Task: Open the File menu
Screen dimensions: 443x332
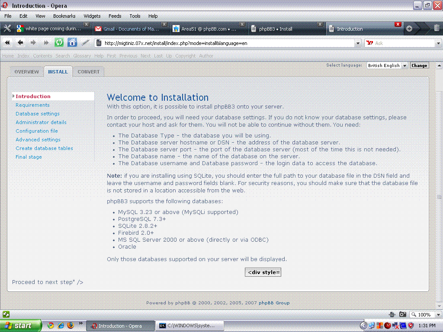Action: pos(8,16)
